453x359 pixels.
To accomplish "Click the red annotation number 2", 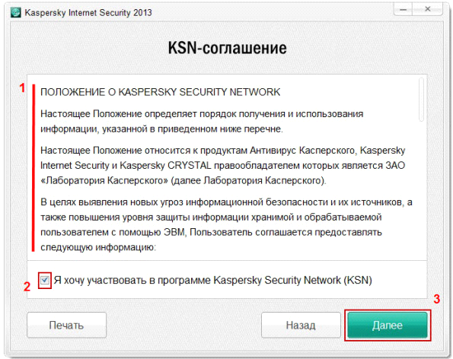I will click(27, 287).
